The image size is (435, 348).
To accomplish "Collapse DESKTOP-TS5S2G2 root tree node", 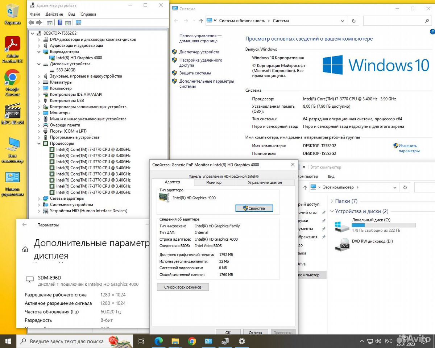I will click(x=33, y=33).
